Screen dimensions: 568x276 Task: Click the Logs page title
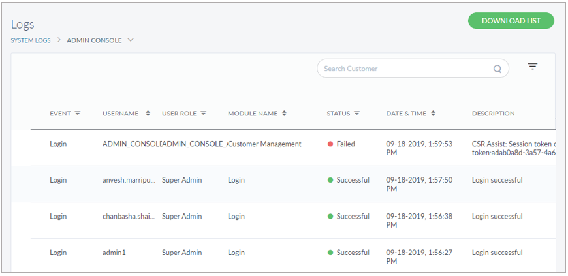(23, 25)
